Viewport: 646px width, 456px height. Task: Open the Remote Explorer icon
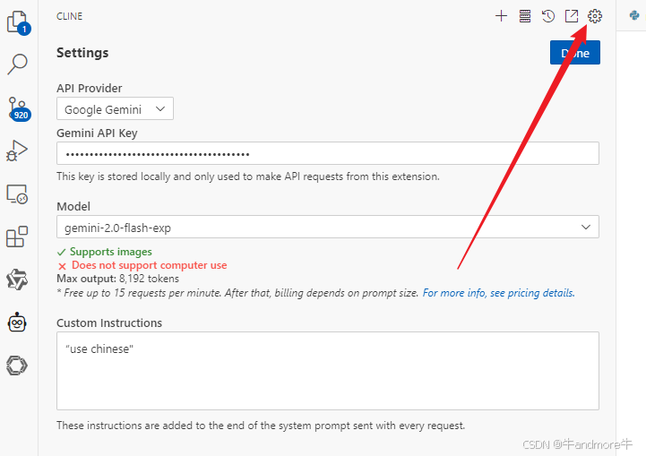17,194
